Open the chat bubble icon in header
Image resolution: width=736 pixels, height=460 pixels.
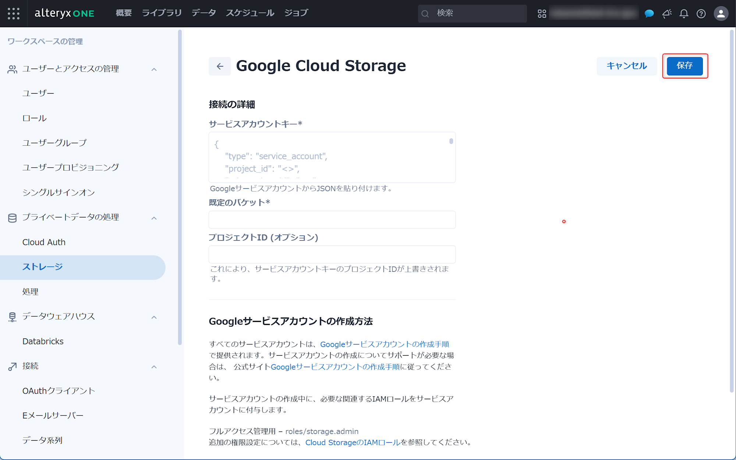649,14
